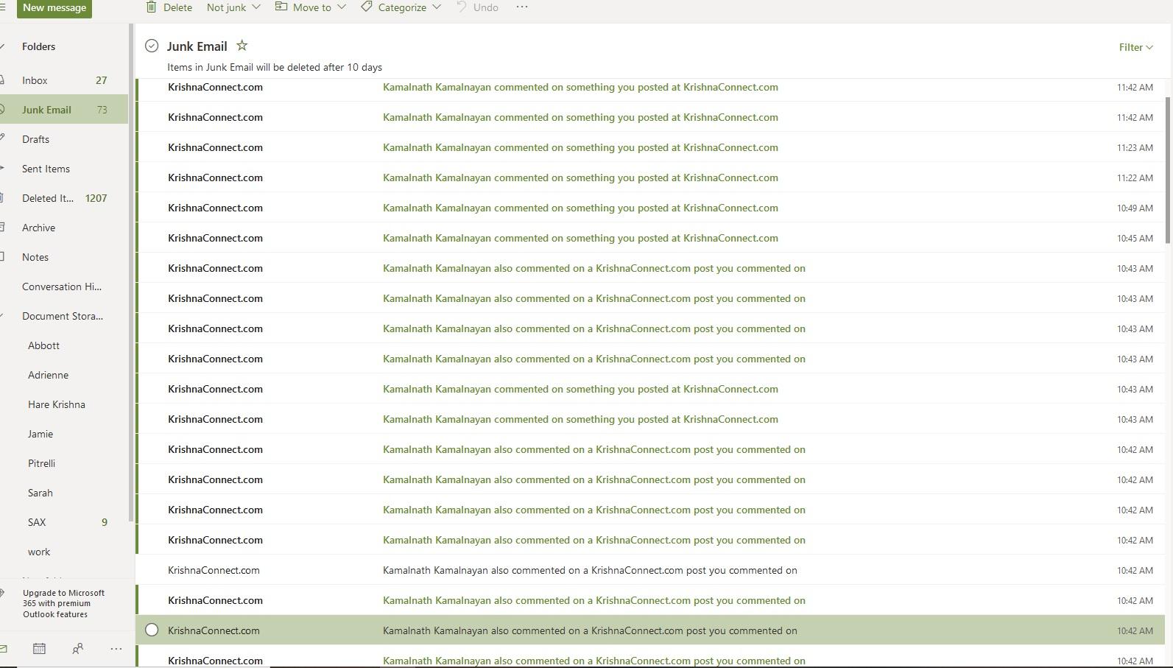Click the New message button
The height and width of the screenshot is (668, 1173).
click(x=54, y=8)
